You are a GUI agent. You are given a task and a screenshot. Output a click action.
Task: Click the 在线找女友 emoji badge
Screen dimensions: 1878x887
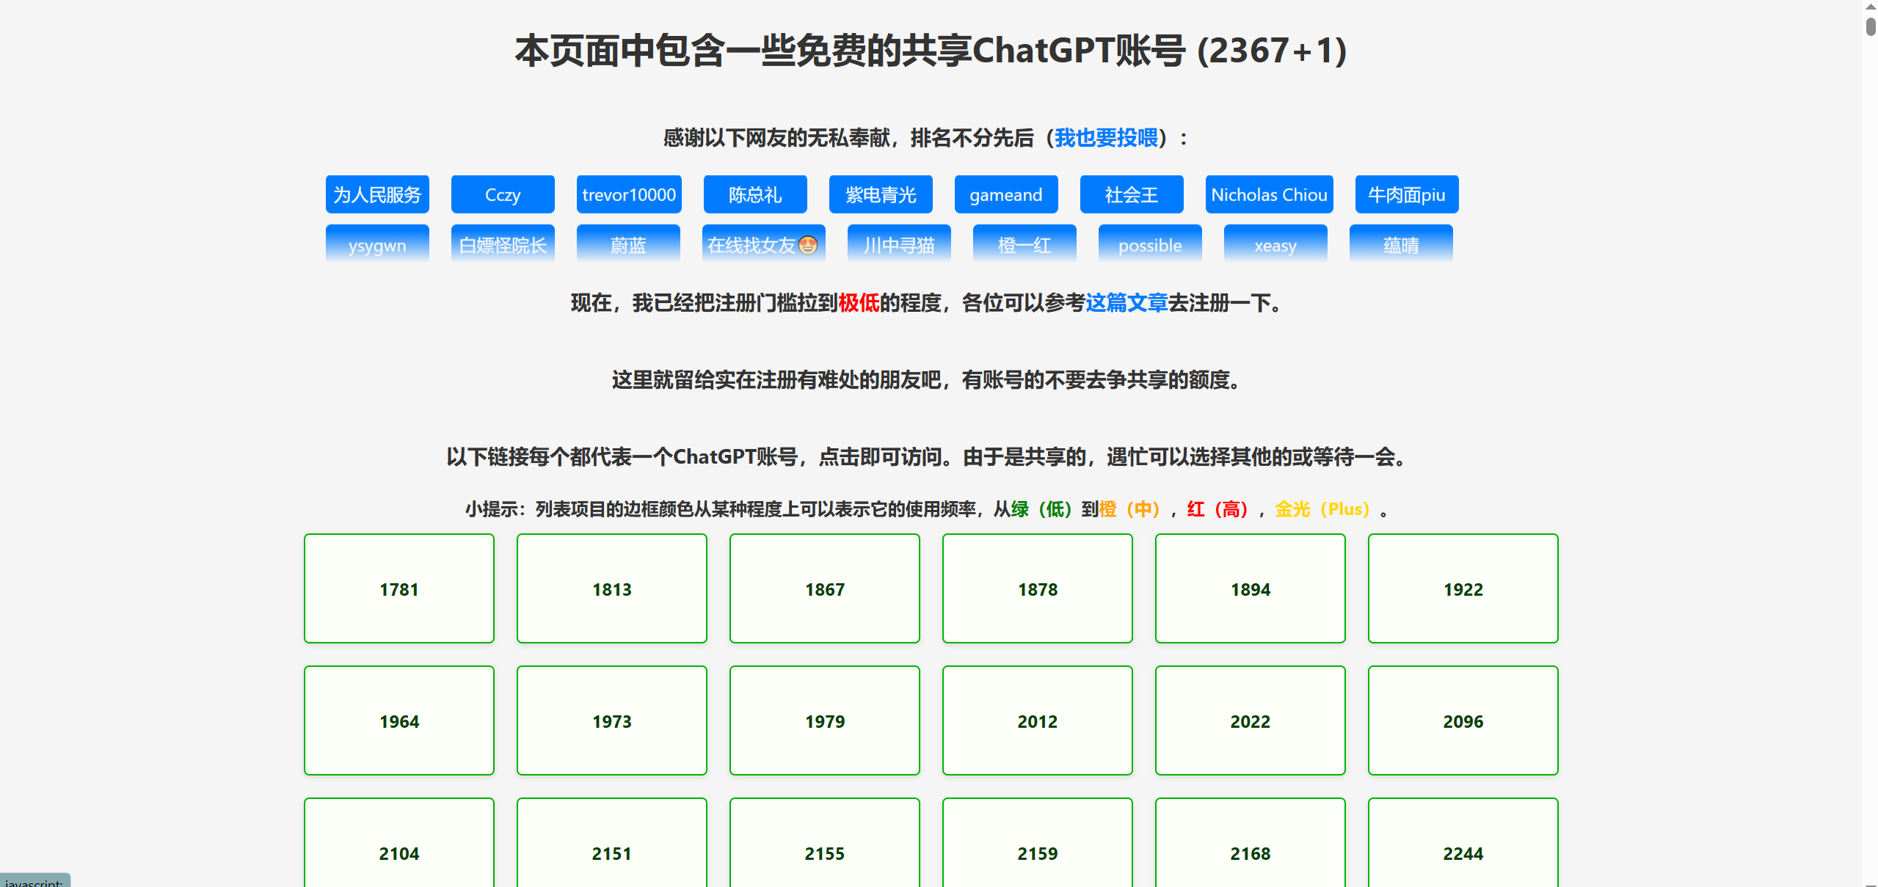tap(763, 244)
